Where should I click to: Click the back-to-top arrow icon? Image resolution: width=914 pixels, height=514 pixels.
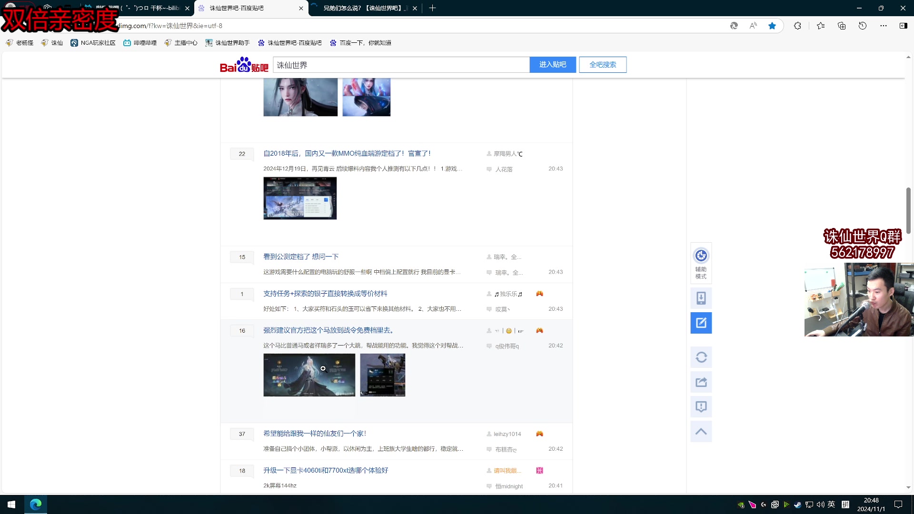[x=701, y=431]
